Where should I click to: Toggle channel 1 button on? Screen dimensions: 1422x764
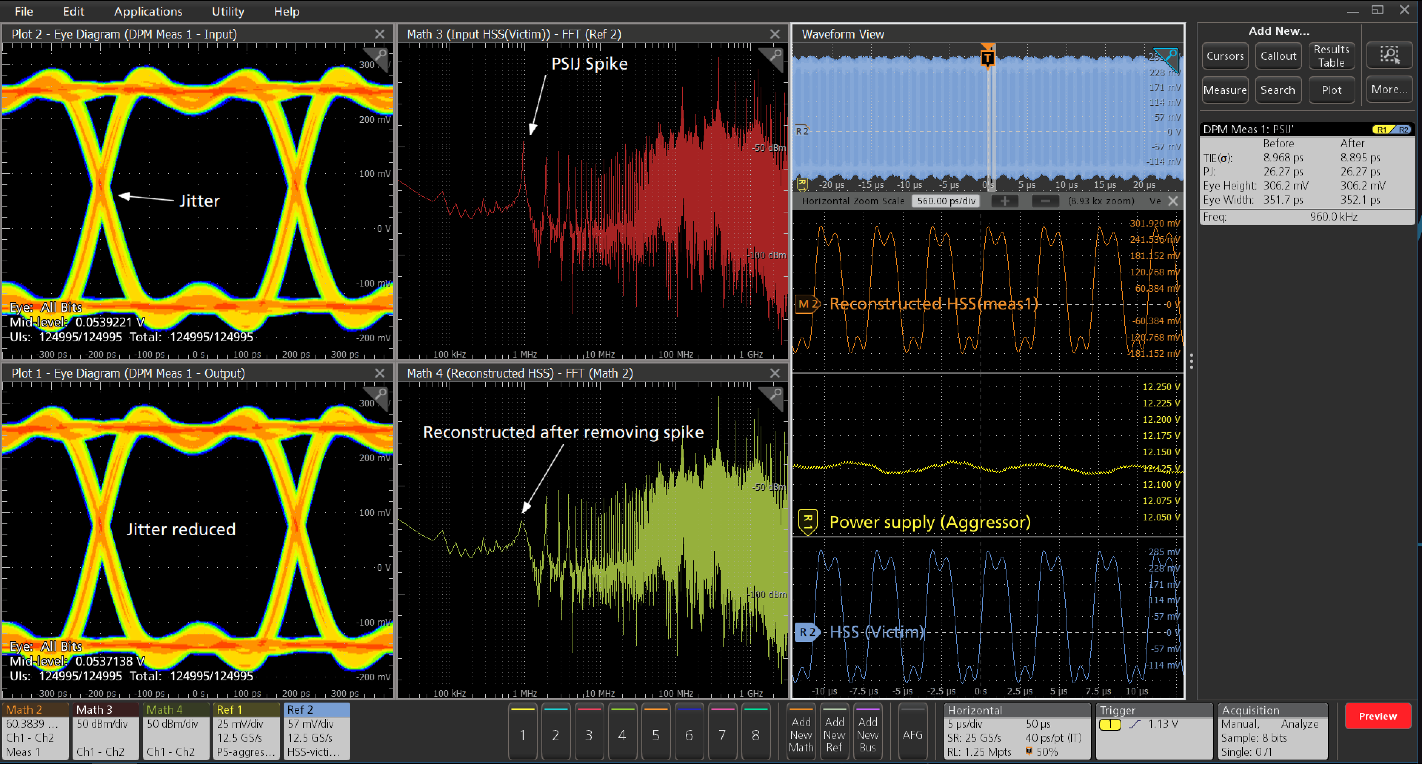click(522, 731)
